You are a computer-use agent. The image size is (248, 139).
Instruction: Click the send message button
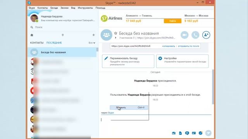(208, 133)
